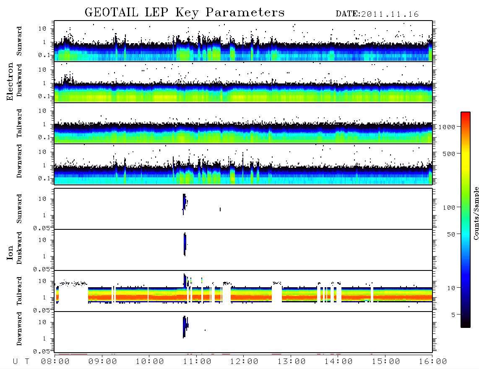This screenshot has height=369, width=479.
Task: Click the Electron Sunward spectrogram panel
Action: click(243, 41)
